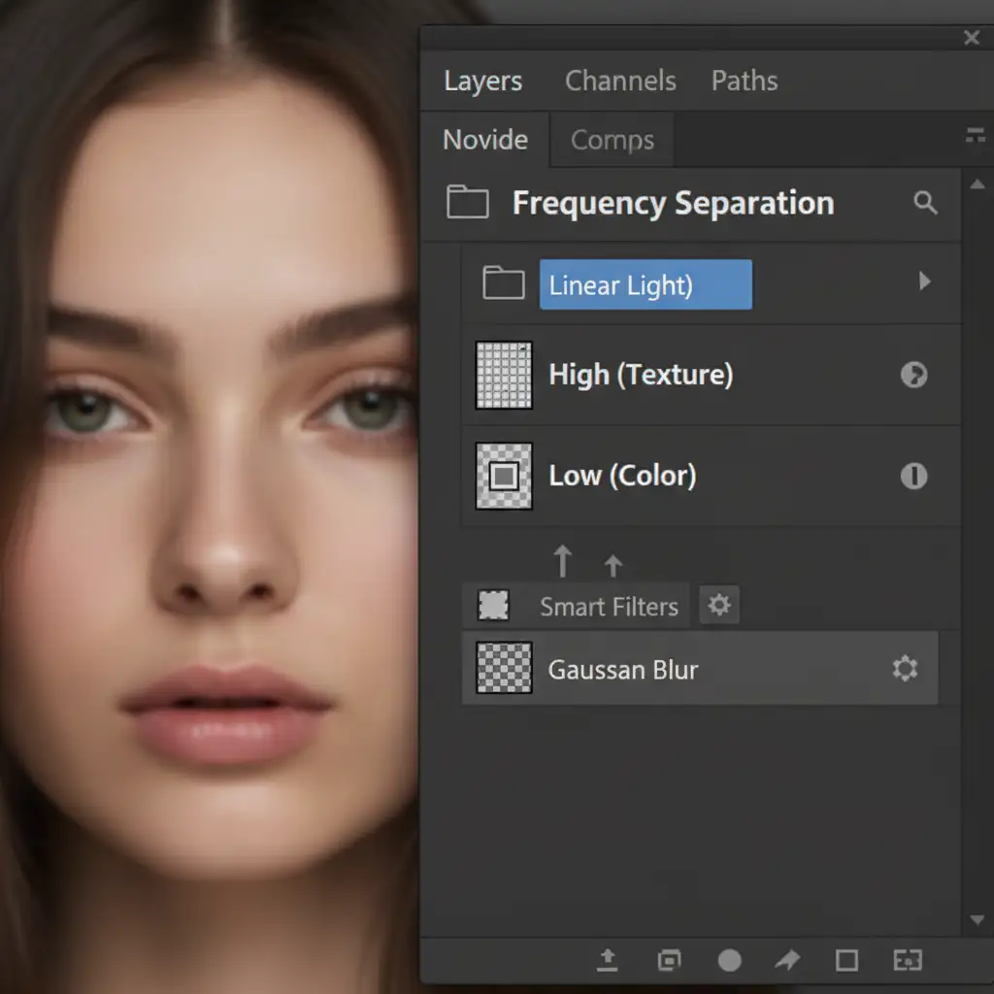Collapse the Frequency Separation group folder
994x994 pixels.
tap(467, 203)
